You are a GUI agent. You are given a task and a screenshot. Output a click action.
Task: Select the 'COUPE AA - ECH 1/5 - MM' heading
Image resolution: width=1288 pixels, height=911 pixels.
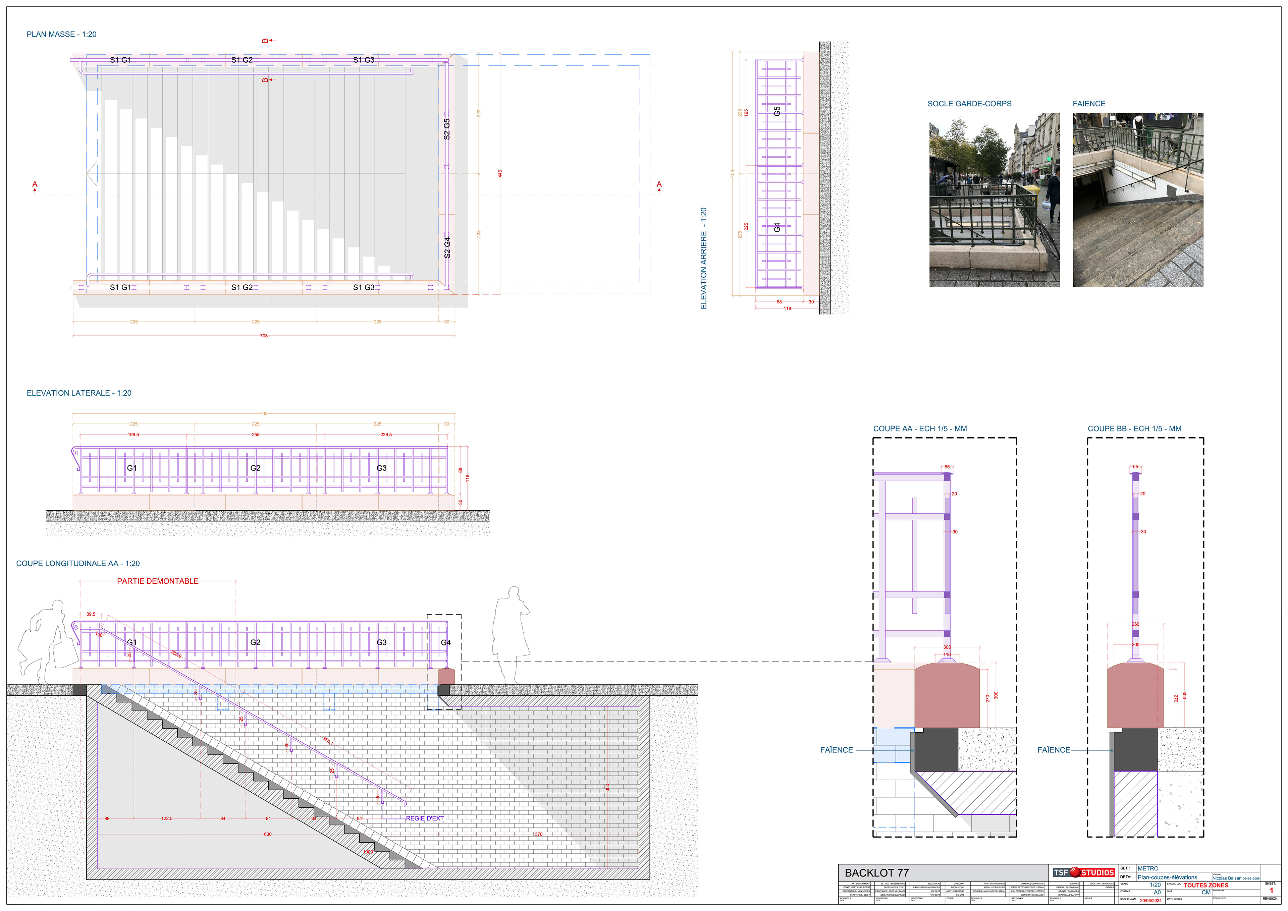920,429
